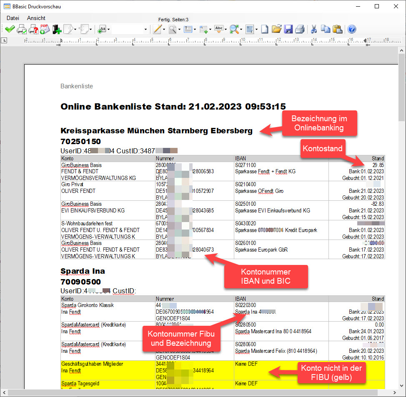
Task: Expand the Abc spell check dropdown arrow
Action: click(x=226, y=30)
